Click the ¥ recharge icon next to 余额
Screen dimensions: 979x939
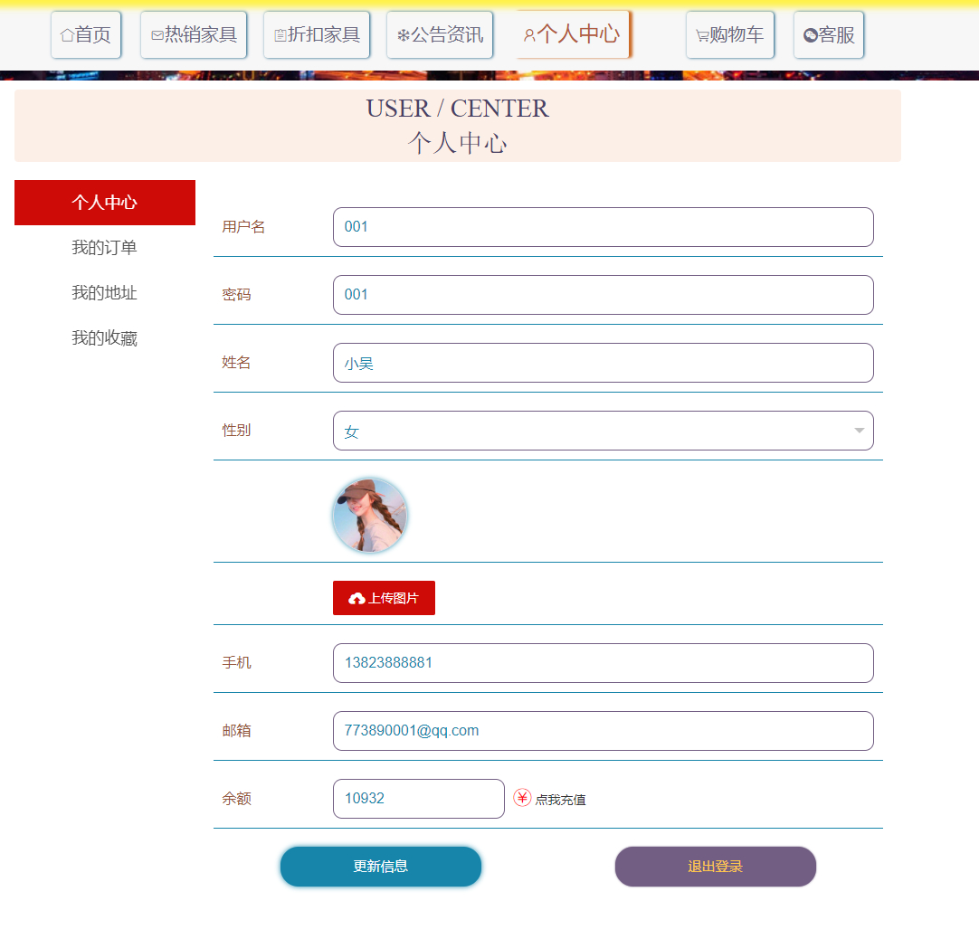click(x=522, y=798)
